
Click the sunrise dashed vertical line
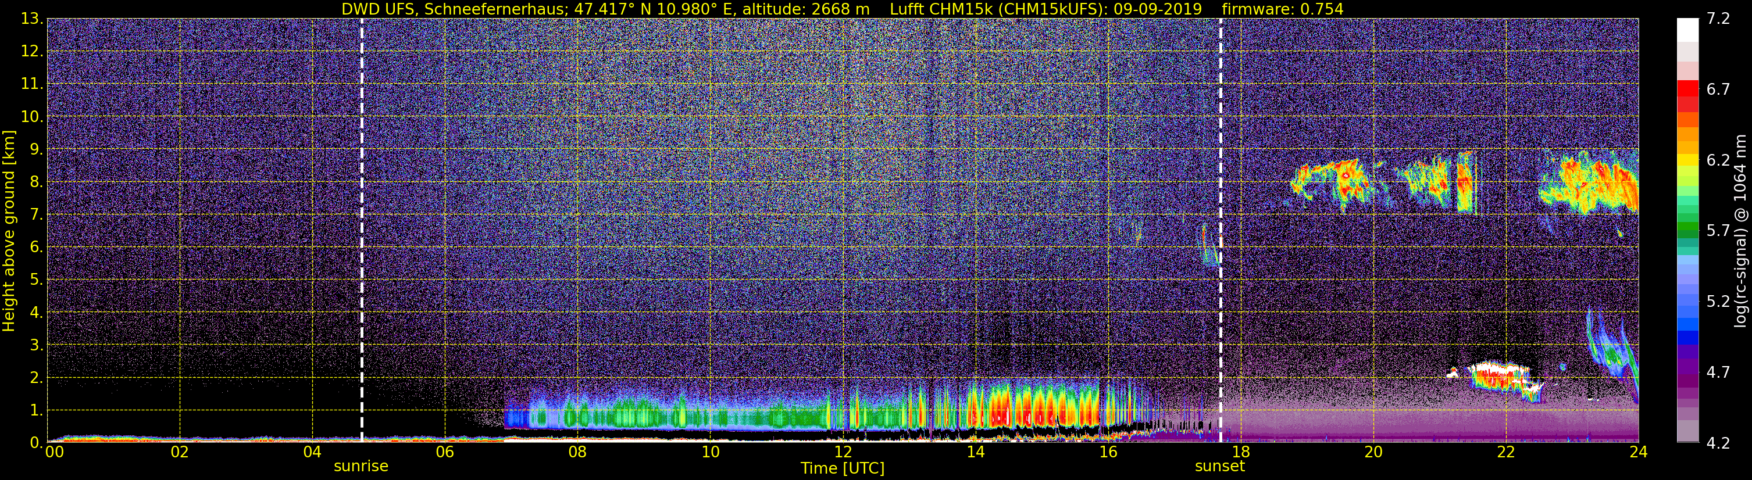pyautogui.click(x=361, y=231)
